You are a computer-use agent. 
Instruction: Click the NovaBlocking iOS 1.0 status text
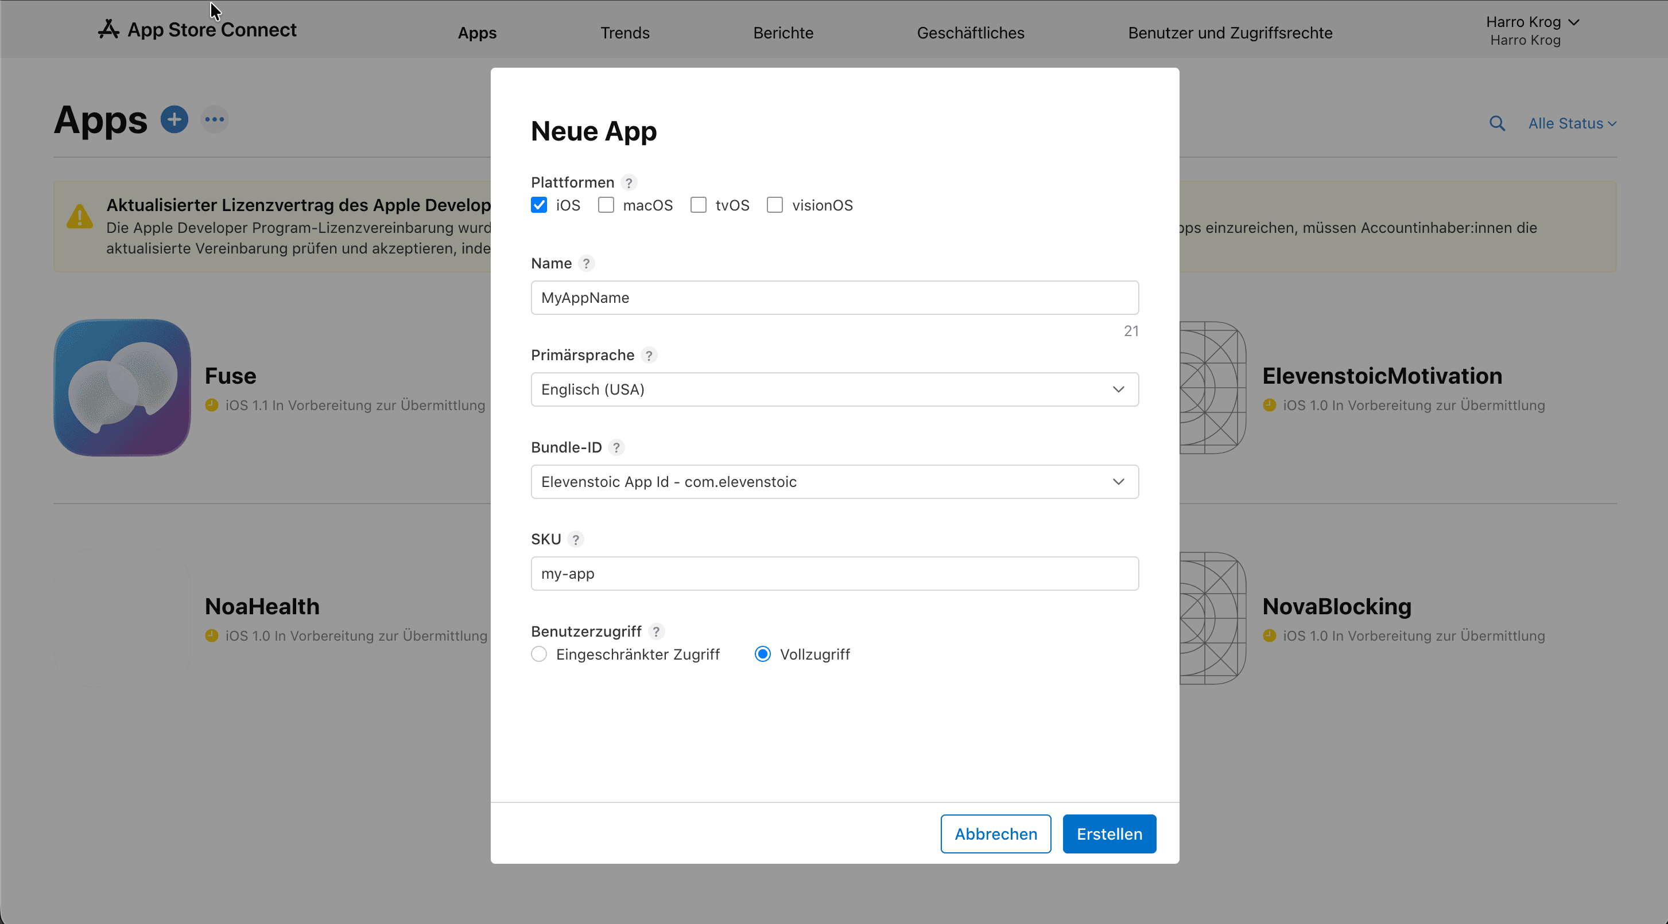(x=1414, y=636)
